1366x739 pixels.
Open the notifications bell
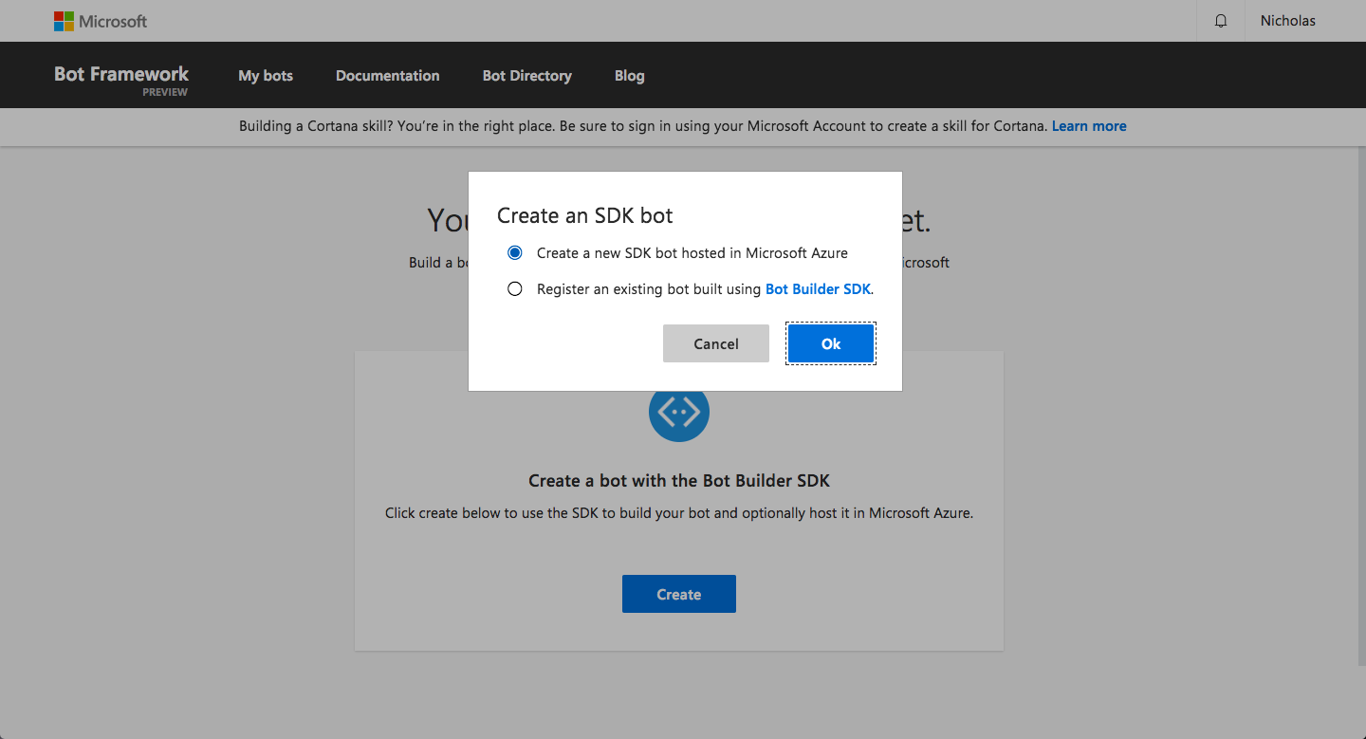(1221, 21)
